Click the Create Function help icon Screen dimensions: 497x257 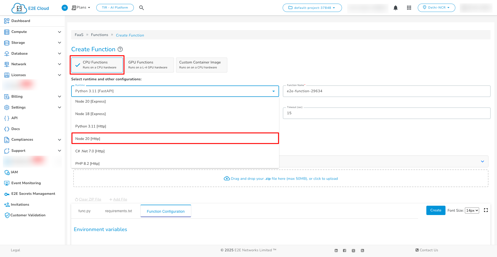click(120, 49)
